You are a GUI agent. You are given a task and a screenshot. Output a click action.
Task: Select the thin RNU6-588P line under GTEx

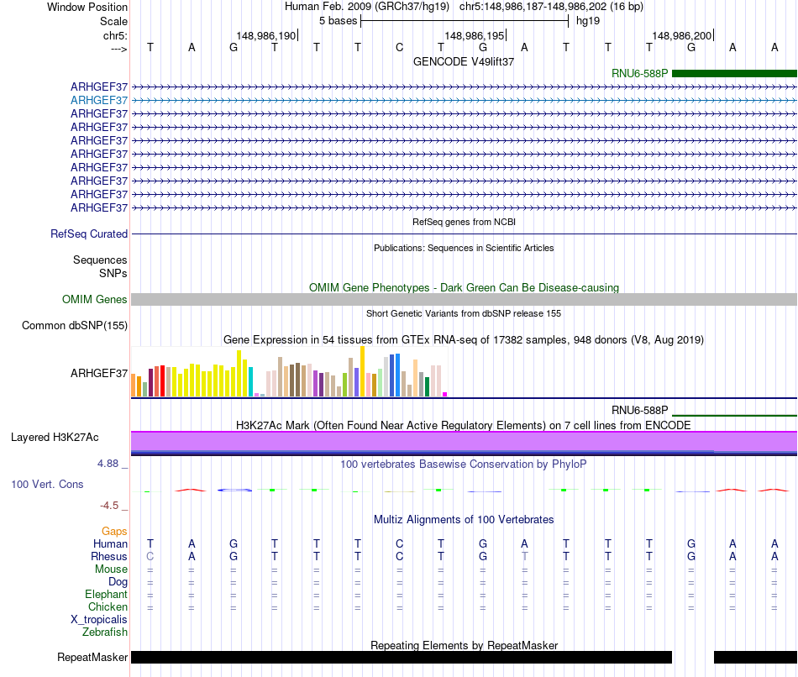(x=734, y=416)
